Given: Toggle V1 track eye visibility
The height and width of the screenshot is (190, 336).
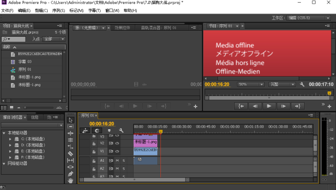Looking at the screenshot, I should [117, 151].
